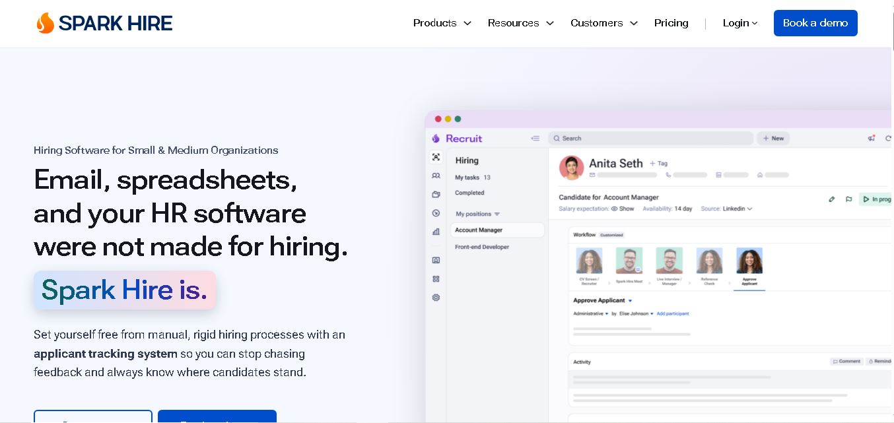Click the Spark Hire flame logo
Image resolution: width=894 pixels, height=423 pixels.
[104, 23]
